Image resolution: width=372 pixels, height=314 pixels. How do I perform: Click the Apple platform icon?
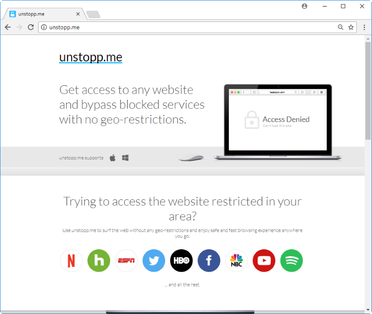click(x=113, y=157)
